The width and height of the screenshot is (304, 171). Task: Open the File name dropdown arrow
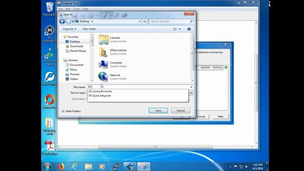tap(191, 87)
